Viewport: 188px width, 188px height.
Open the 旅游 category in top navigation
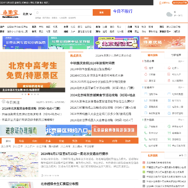(34, 27)
